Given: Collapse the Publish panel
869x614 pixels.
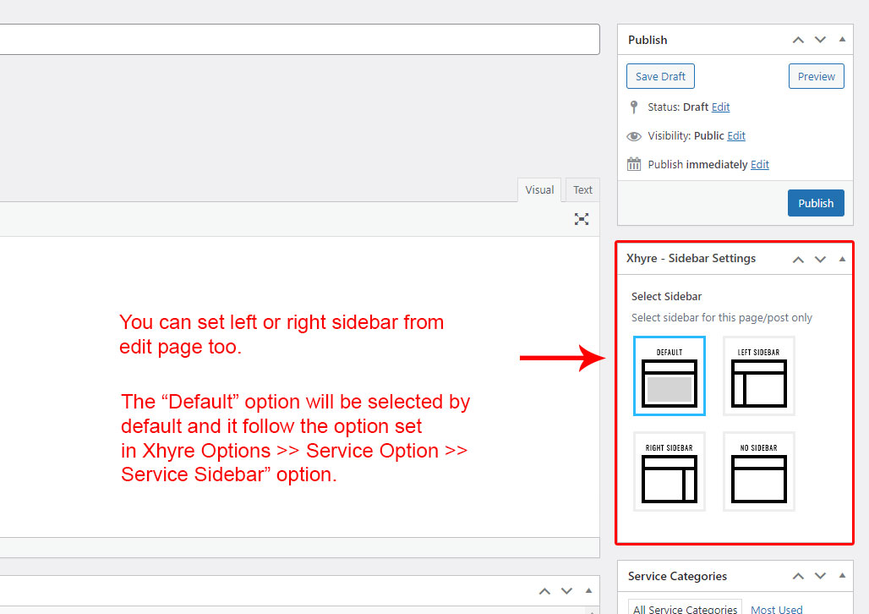Looking at the screenshot, I should click(842, 40).
